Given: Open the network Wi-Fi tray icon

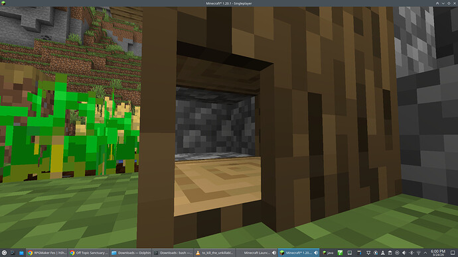Looking at the screenshot, I should click(x=418, y=252).
